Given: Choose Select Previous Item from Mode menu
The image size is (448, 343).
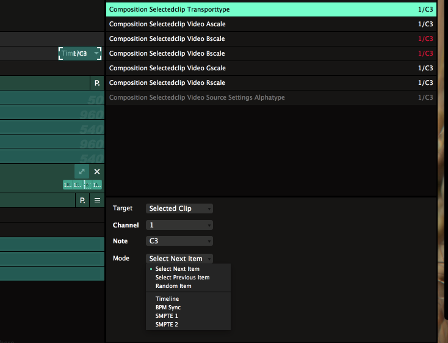Looking at the screenshot, I should [182, 278].
